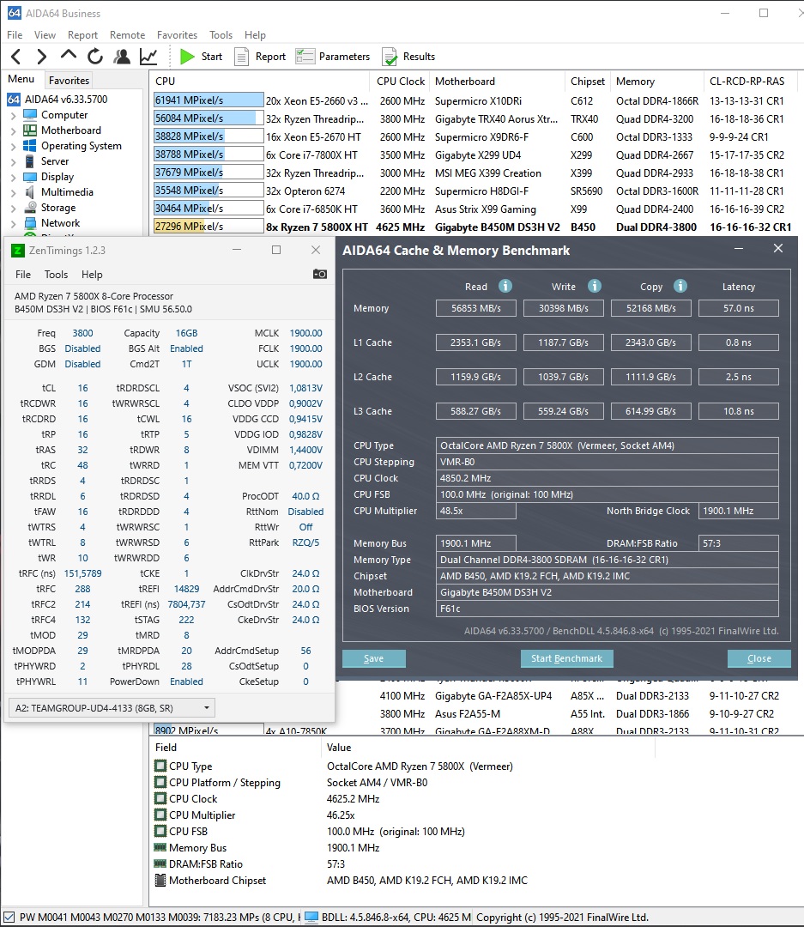Open the ZenTimings Help menu
Viewport: 804px width, 927px height.
click(x=92, y=275)
